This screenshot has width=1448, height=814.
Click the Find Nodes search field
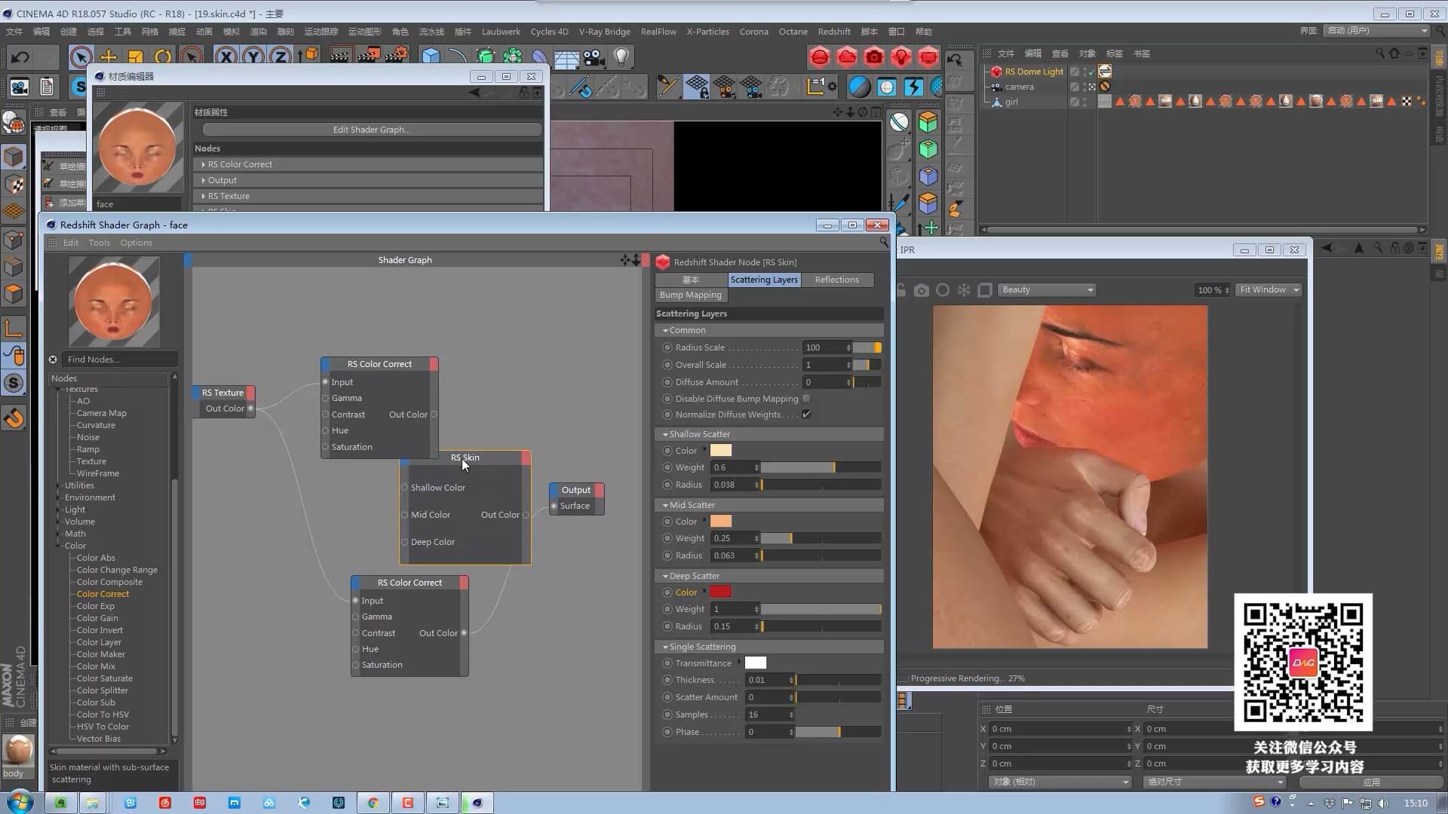[x=119, y=360]
